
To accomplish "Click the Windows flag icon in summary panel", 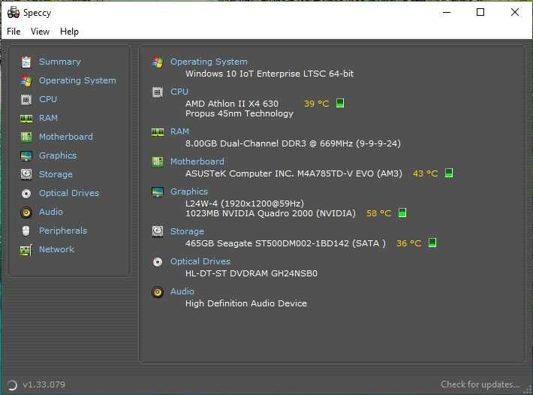I will click(x=158, y=62).
